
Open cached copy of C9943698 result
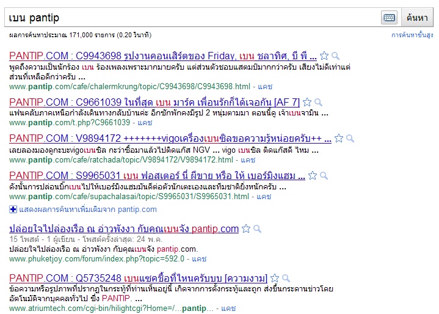click(265, 86)
